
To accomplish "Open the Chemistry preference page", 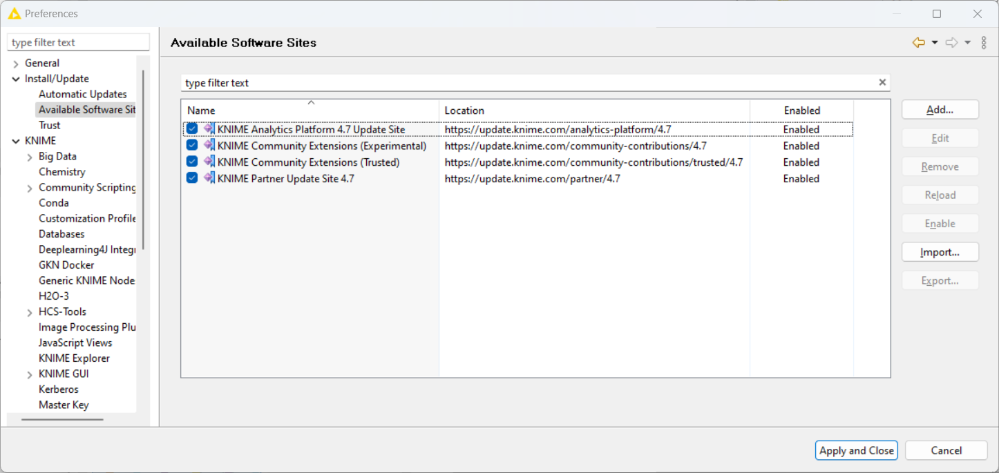I will click(x=62, y=172).
